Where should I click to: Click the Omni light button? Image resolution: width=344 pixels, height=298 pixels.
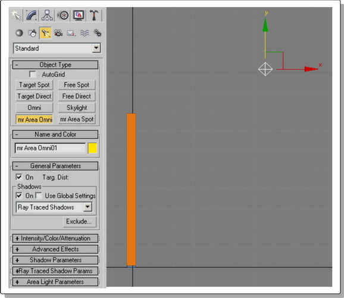[35, 108]
